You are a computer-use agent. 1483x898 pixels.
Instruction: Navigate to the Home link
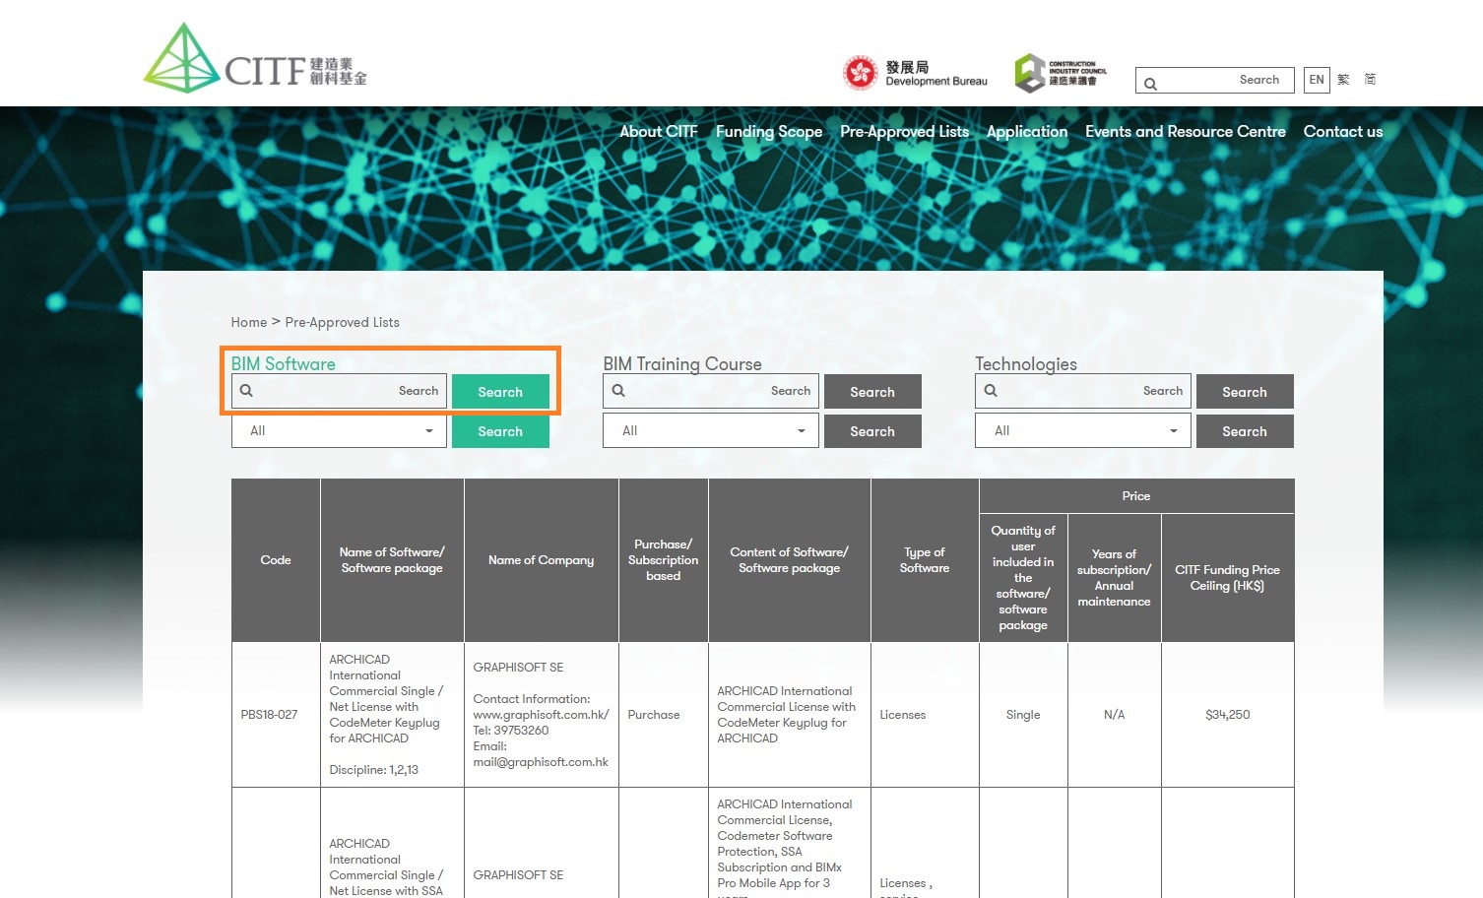(x=248, y=322)
